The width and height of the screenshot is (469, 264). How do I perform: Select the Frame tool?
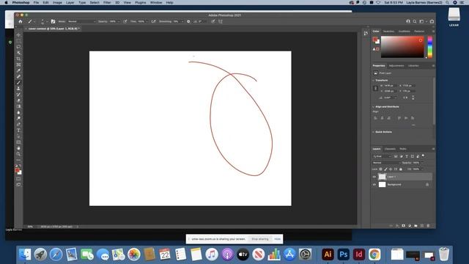tap(18, 65)
